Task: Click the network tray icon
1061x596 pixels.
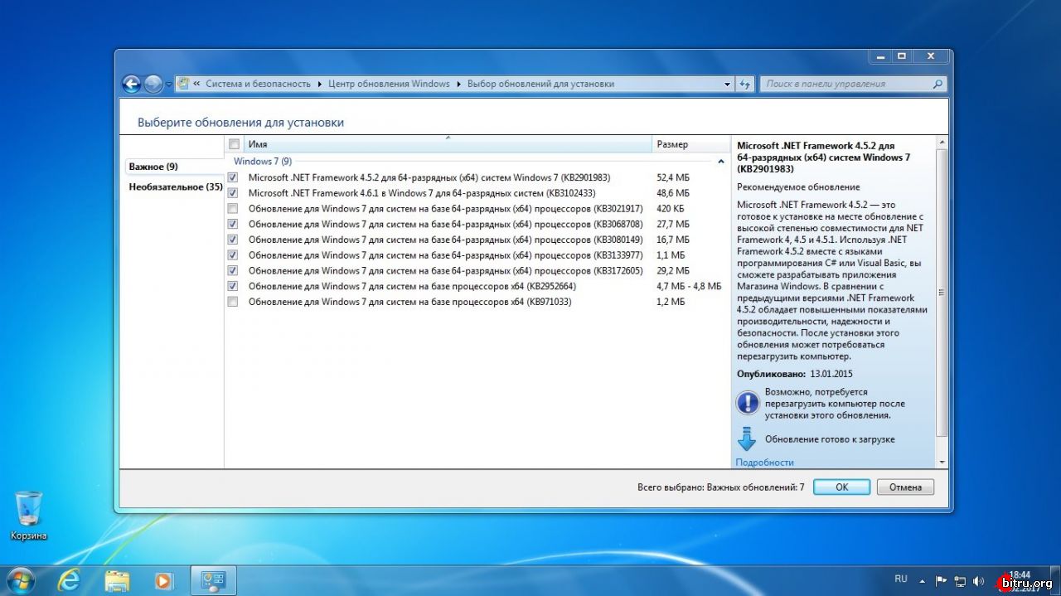Action: 960,580
